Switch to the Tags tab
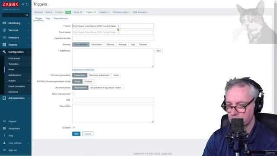277x156 pixels. coord(48,18)
